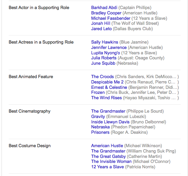Screen dimensions: 188x176
Task: Open the Julia Roberts link
Action: tap(104, 58)
